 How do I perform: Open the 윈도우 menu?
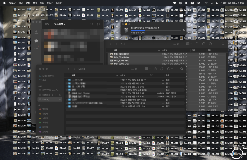(50, 3)
